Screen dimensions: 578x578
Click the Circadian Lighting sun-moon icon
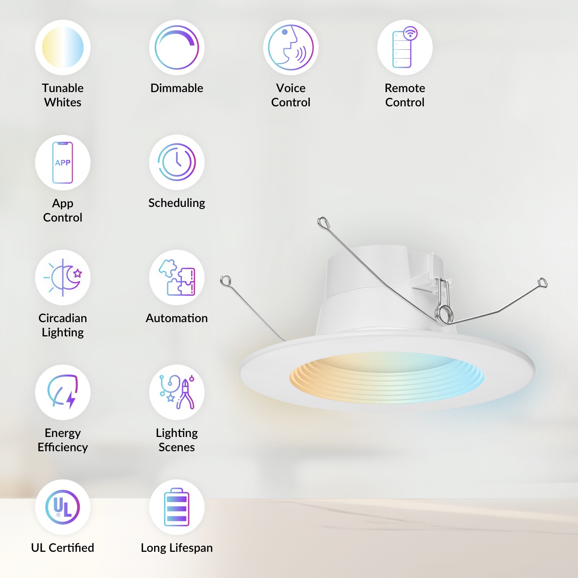(63, 277)
